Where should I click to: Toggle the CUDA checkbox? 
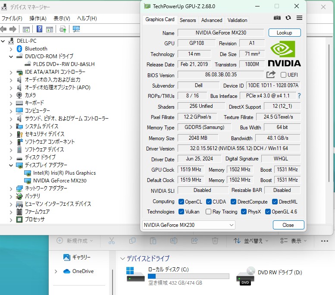(209, 201)
